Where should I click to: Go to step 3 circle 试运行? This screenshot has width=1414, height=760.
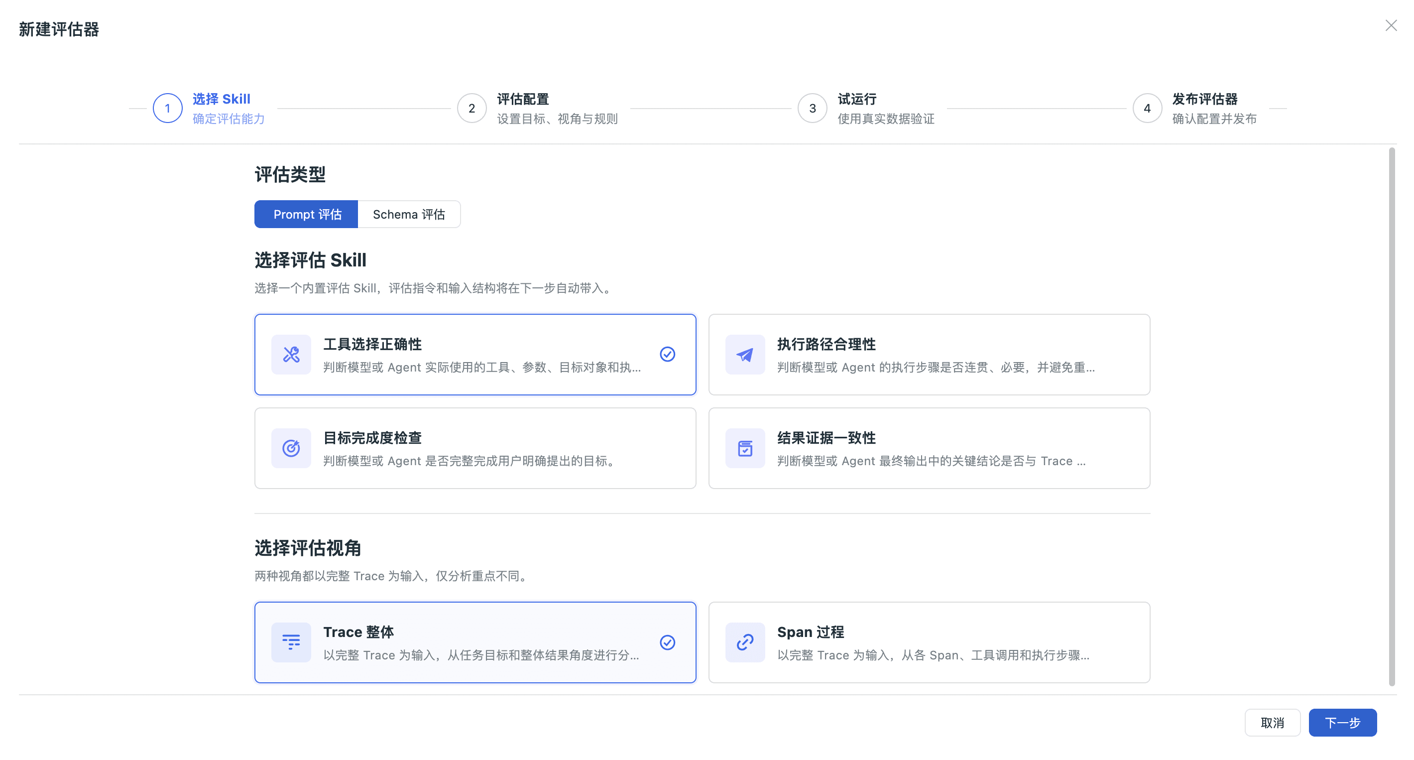click(813, 108)
